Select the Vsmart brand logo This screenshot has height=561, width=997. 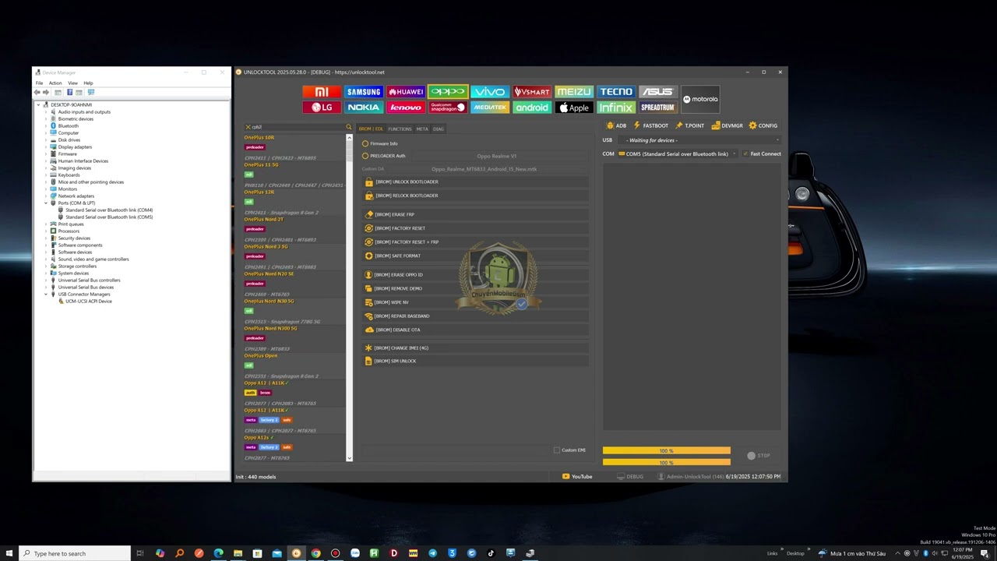click(x=532, y=92)
